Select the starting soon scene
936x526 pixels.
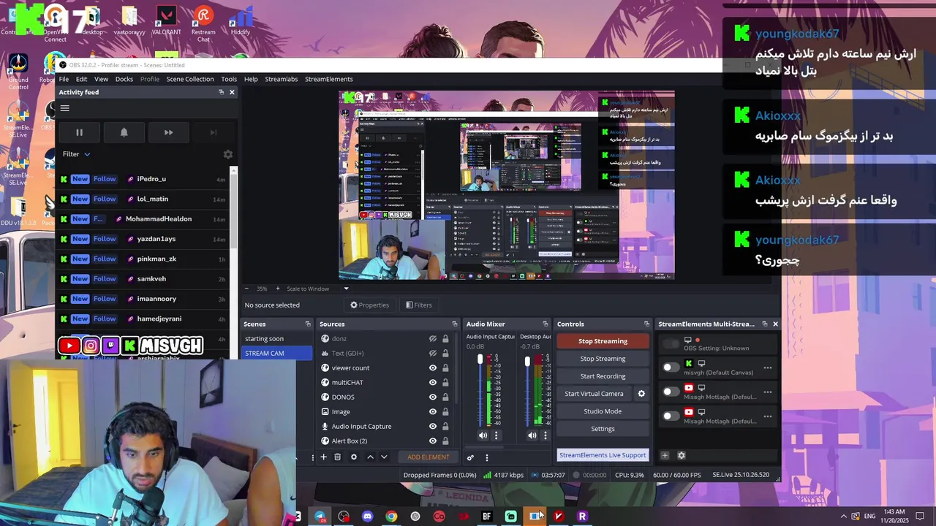pos(277,339)
